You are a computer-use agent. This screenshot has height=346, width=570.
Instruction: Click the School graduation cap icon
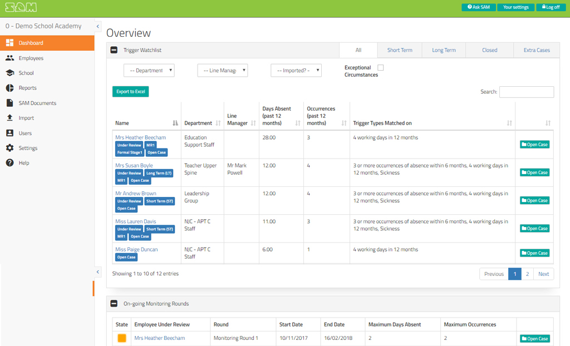click(10, 73)
